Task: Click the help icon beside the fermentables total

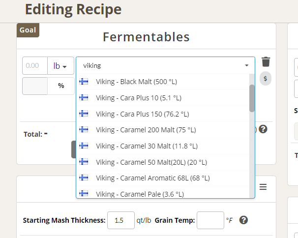Action: click(x=263, y=129)
